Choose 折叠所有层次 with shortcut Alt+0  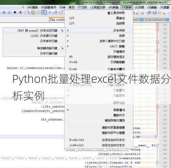99,69
